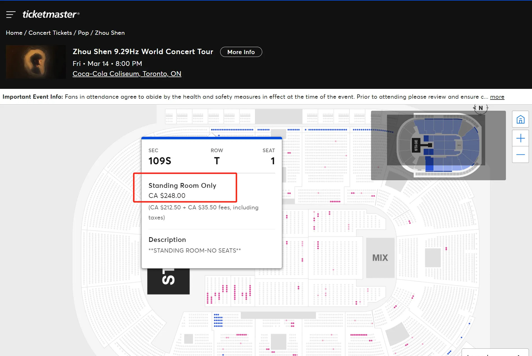Click the venue minimap overview
Viewport: 532px width, 356px height.
point(438,145)
